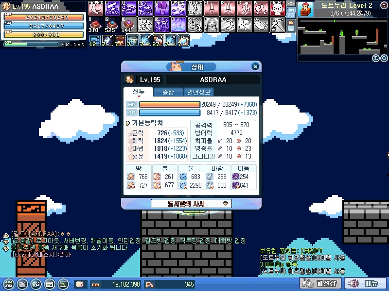This screenshot has height=291, width=389.
Task: Switch to the 전투 tab
Action: coord(139,92)
